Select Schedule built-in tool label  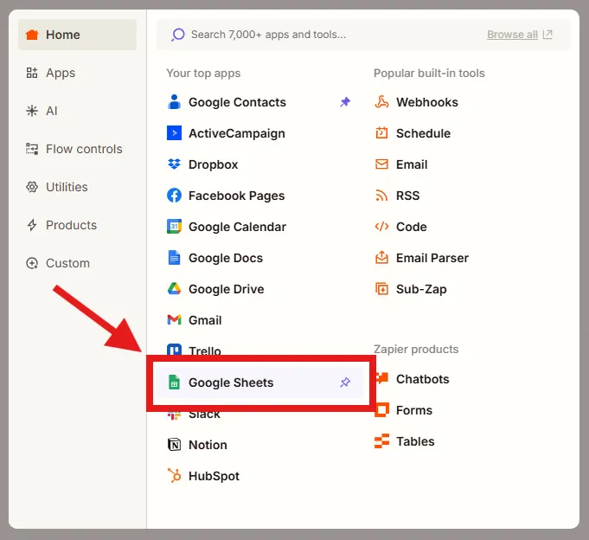coord(423,133)
